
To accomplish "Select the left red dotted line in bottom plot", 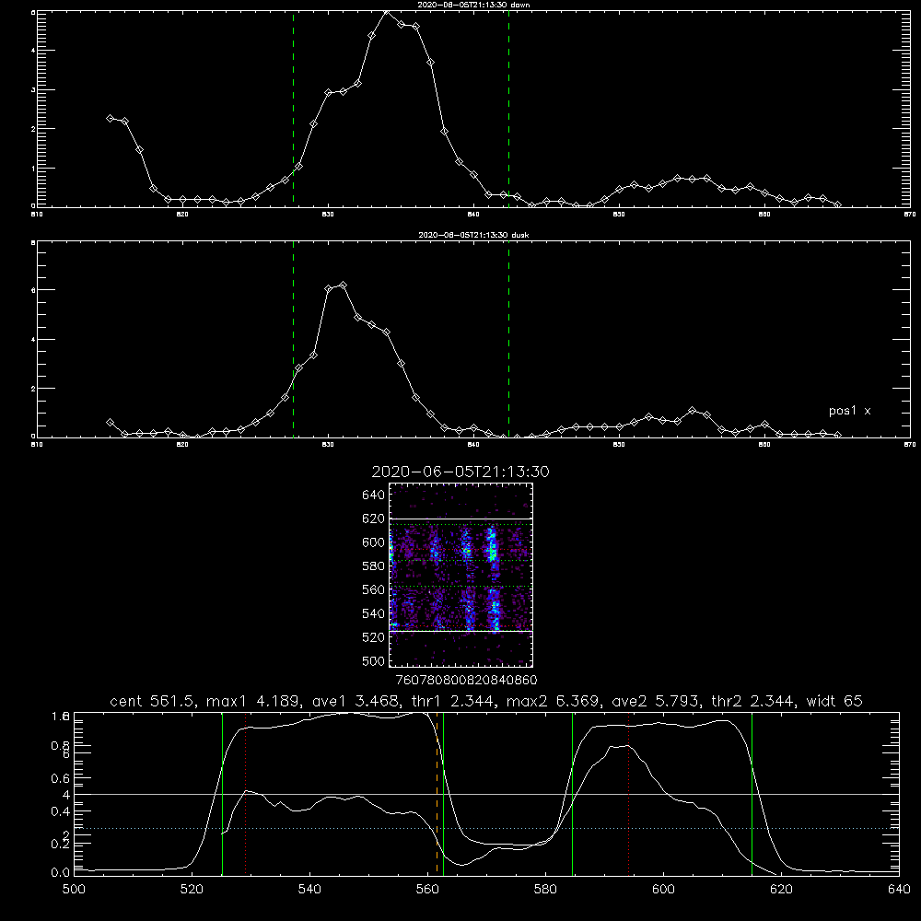I will (246, 794).
